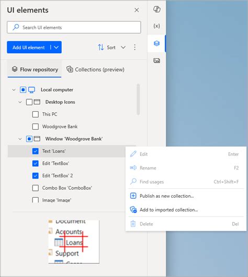This screenshot has height=277, width=248.
Task: Collapse the Desktop Icons node
Action: point(20,102)
